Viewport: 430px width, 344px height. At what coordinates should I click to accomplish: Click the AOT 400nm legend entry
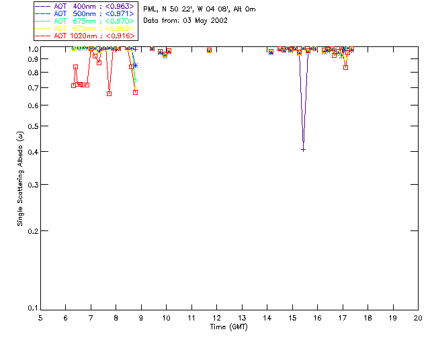click(x=85, y=6)
